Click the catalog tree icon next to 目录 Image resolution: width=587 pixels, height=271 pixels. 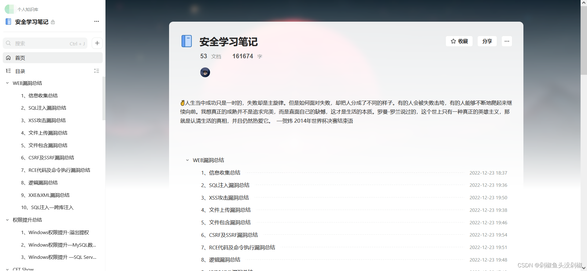coord(8,71)
